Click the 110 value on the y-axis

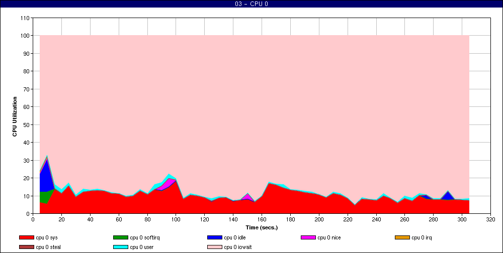click(26, 18)
